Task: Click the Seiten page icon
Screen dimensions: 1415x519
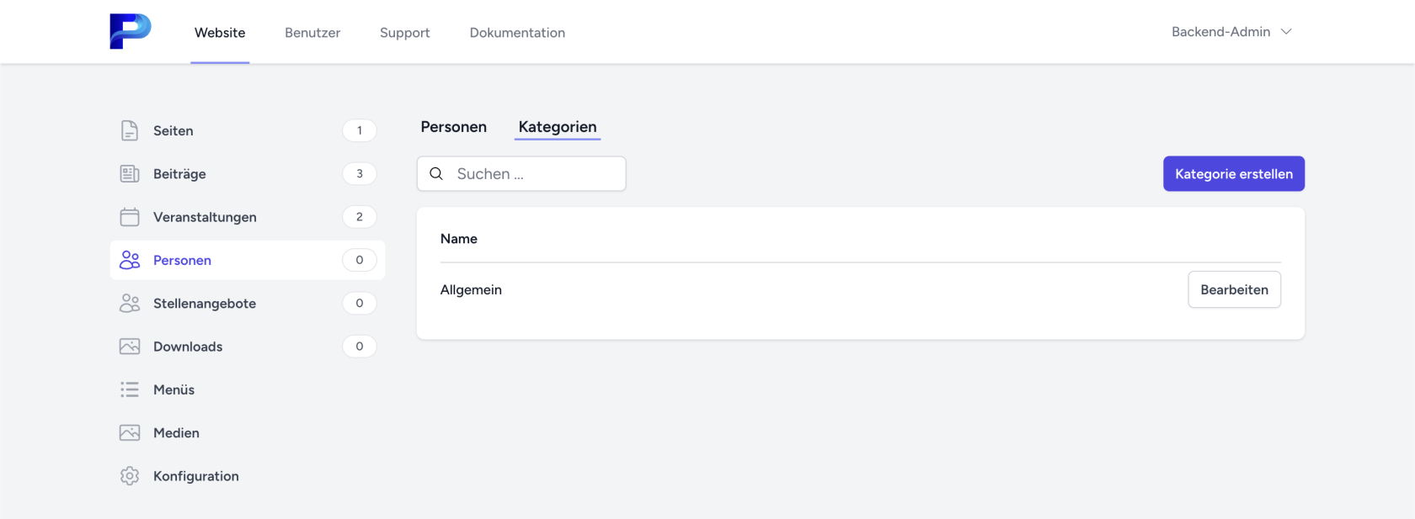Action: 130,130
